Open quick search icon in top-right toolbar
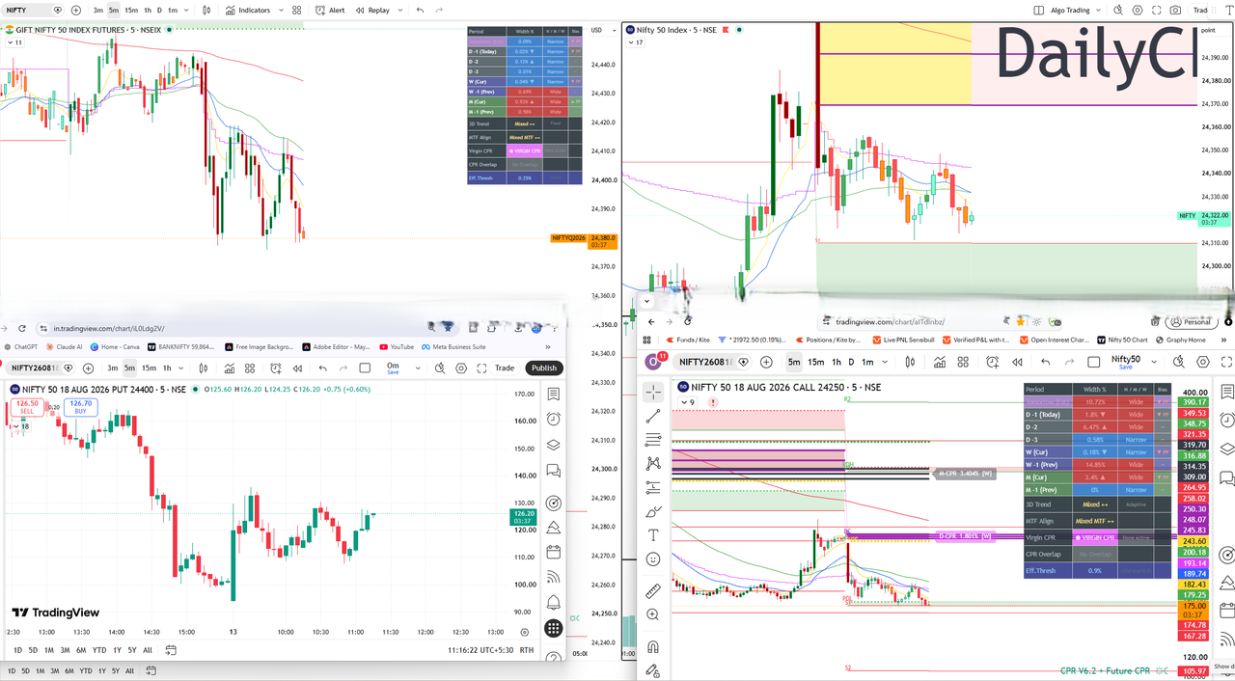1235x681 pixels. tap(1119, 10)
